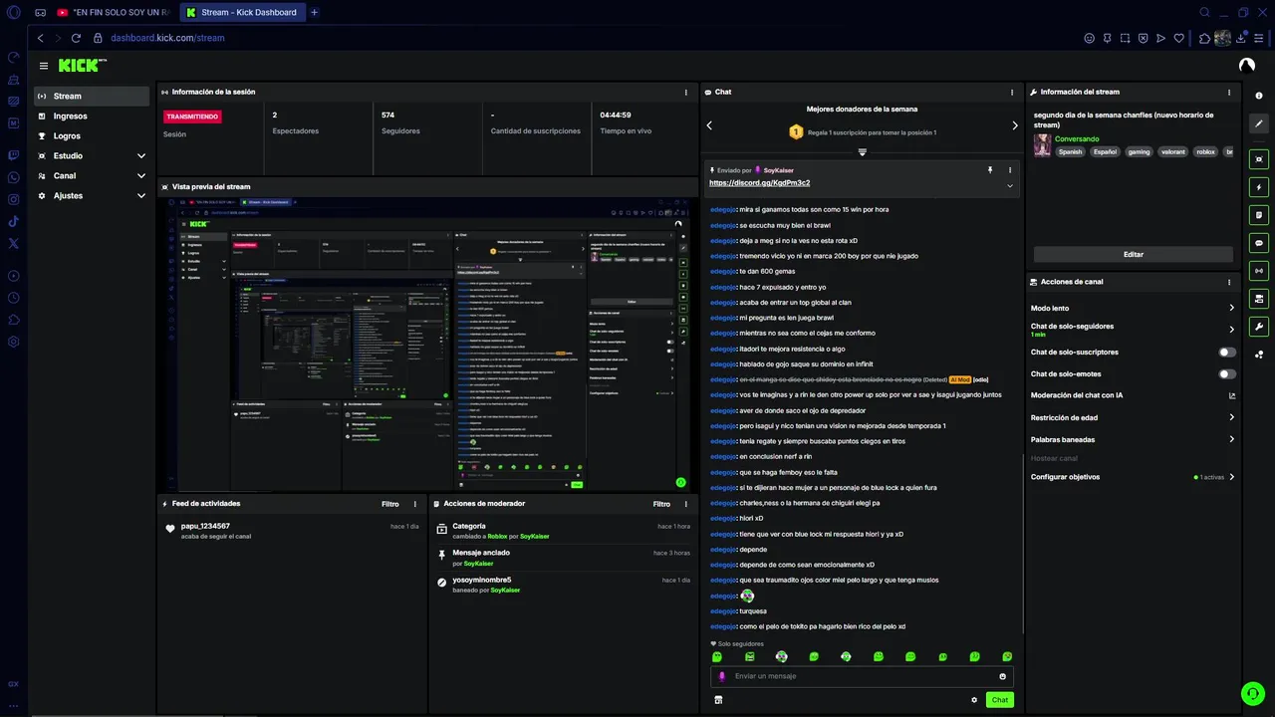
Task: Show next top donor with right arrow
Action: point(1015,125)
